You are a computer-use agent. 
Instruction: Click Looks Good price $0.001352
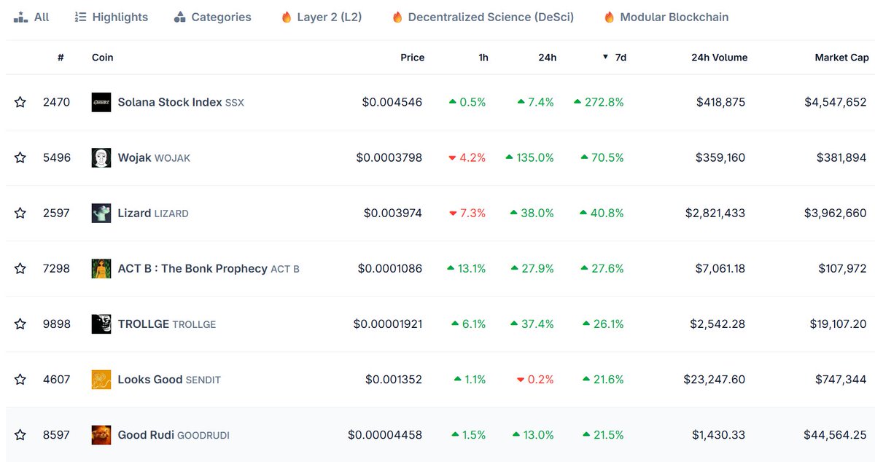tap(394, 379)
